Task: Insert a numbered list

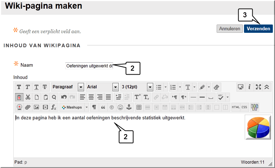Action: pyautogui.click(x=173, y=87)
